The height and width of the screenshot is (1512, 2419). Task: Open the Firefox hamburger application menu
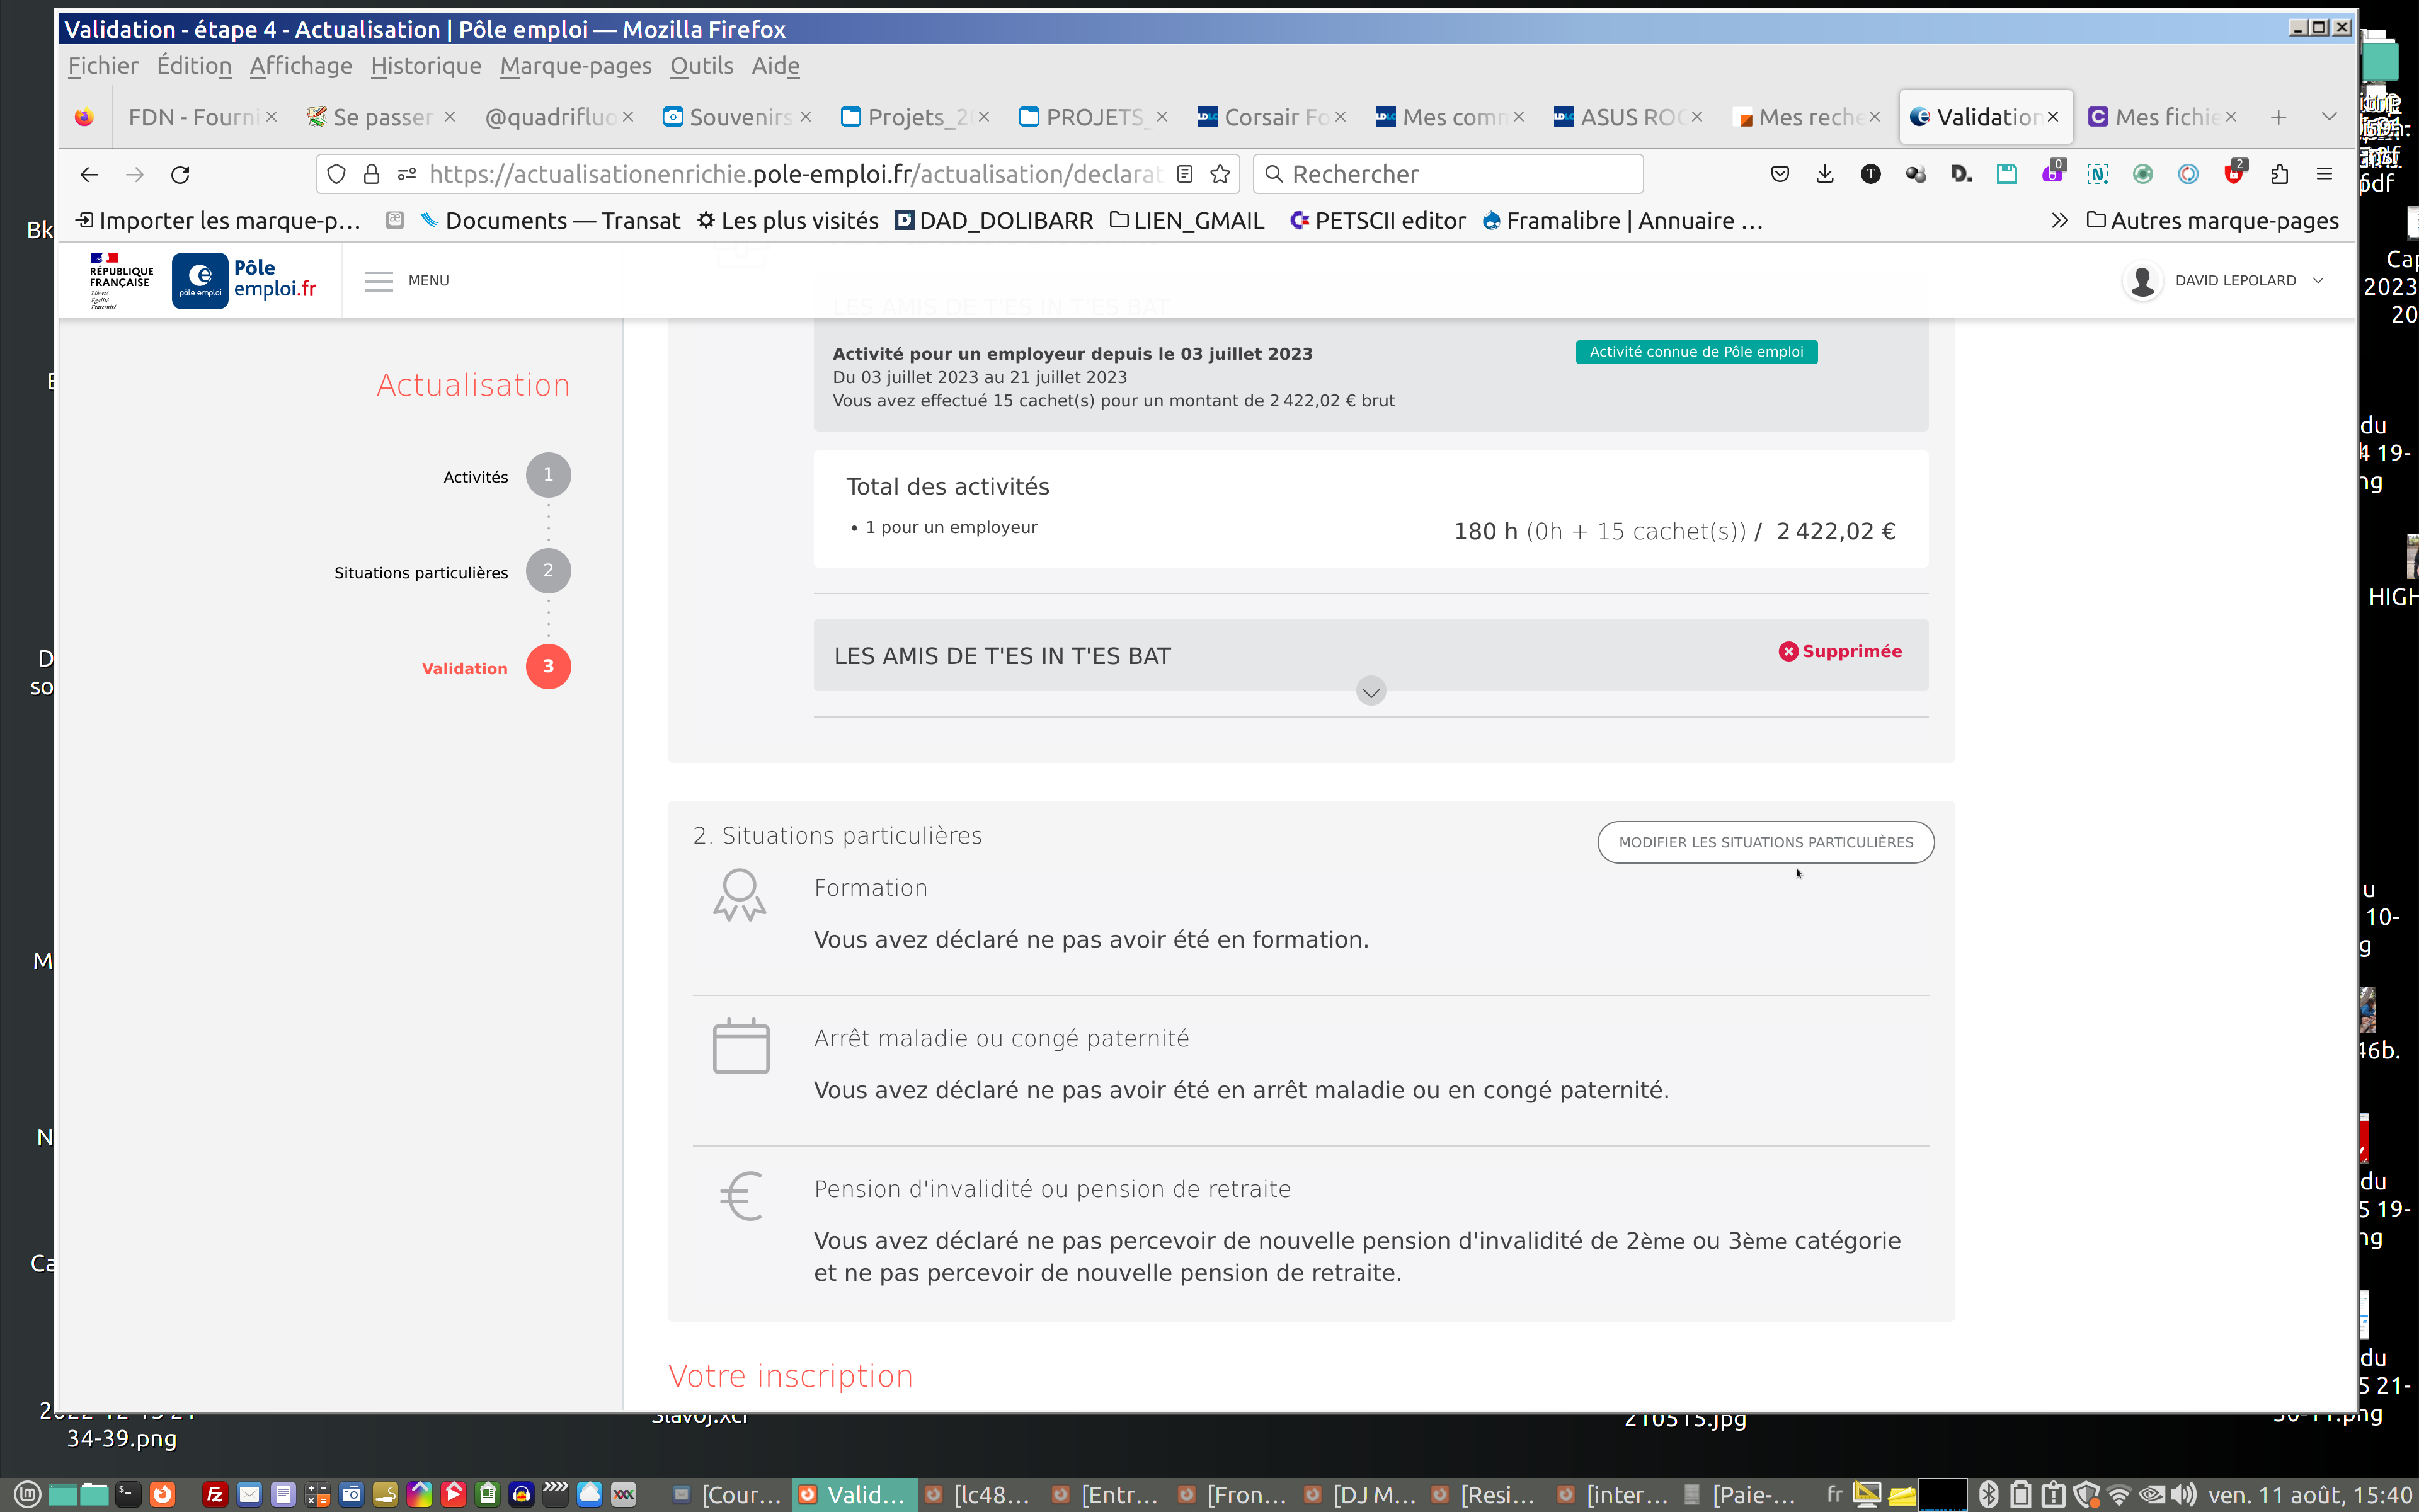pos(2324,174)
